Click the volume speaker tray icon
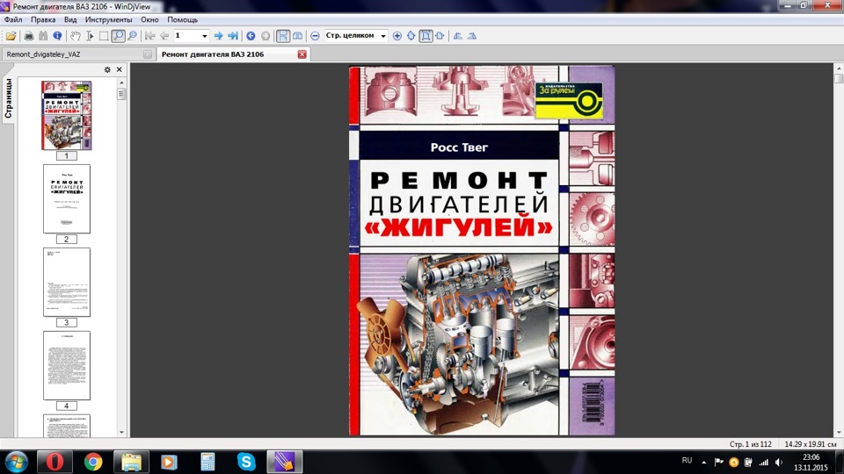The width and height of the screenshot is (844, 474). (x=779, y=463)
